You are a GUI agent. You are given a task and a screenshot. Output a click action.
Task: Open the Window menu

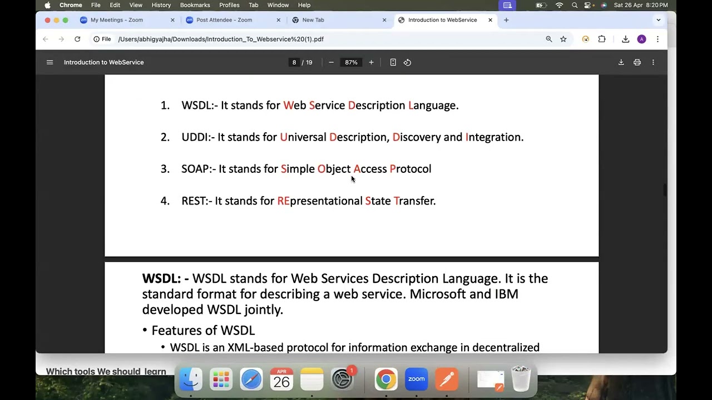click(278, 5)
